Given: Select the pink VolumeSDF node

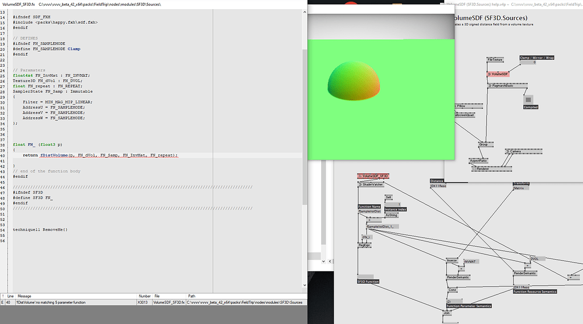Looking at the screenshot, I should [x=499, y=74].
